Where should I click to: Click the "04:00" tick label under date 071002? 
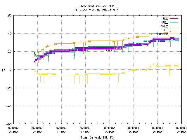click(13, 132)
